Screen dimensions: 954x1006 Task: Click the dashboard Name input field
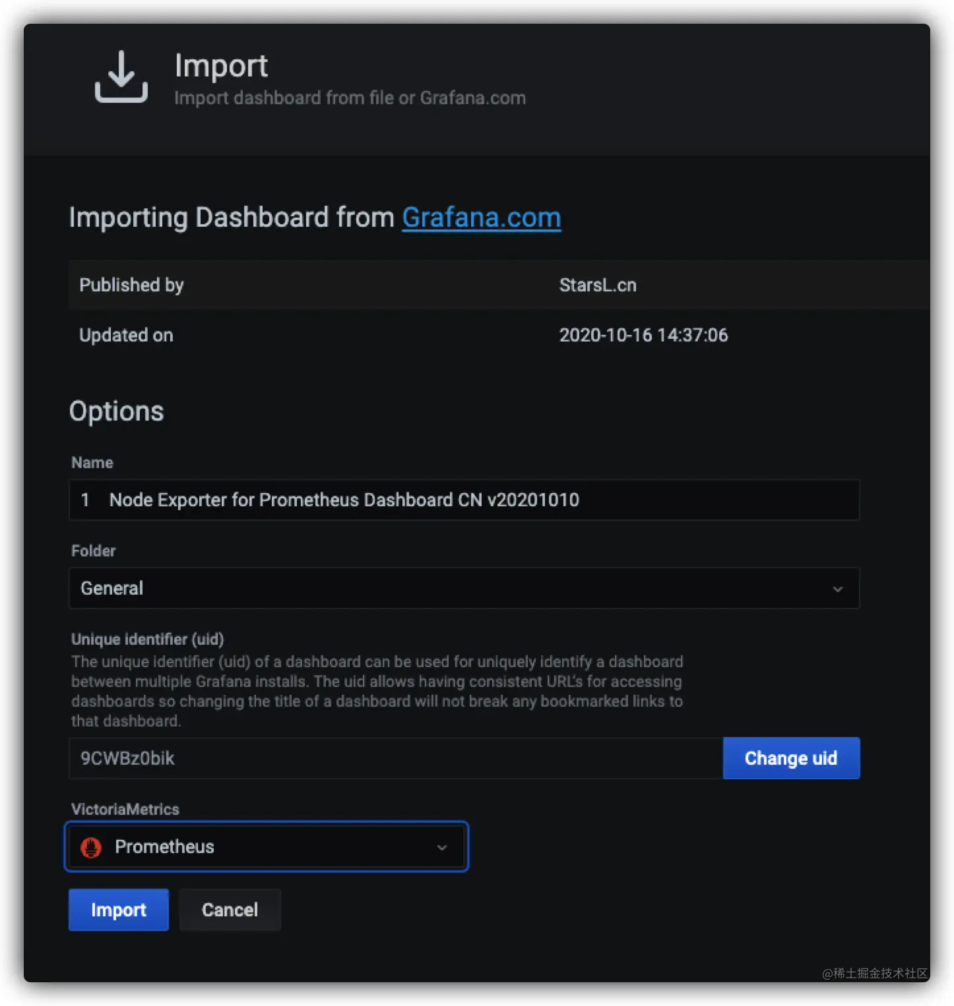tap(464, 500)
